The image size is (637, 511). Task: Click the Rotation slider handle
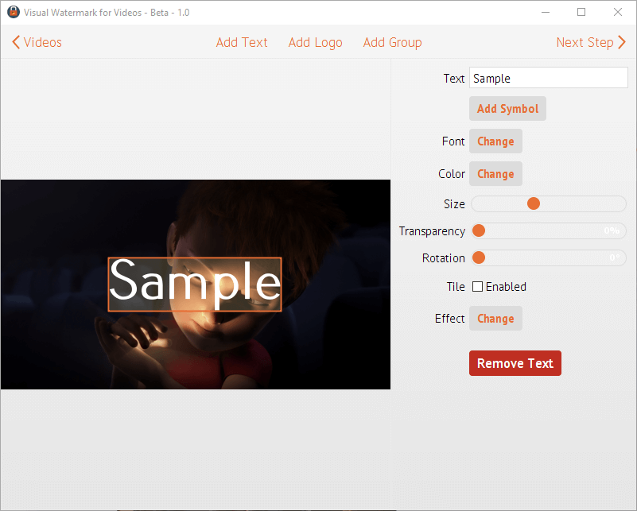479,258
